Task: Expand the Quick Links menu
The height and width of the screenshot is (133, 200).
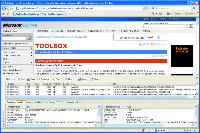Action: click(150, 19)
